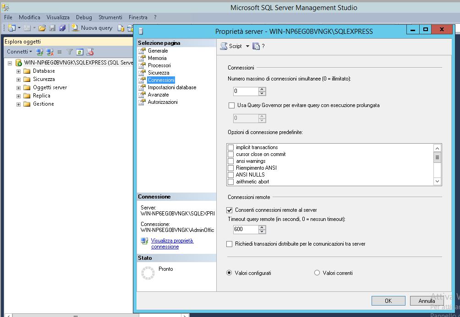Click the Database Engine Query icon
Screen dimensions: 460x317
coord(120,28)
